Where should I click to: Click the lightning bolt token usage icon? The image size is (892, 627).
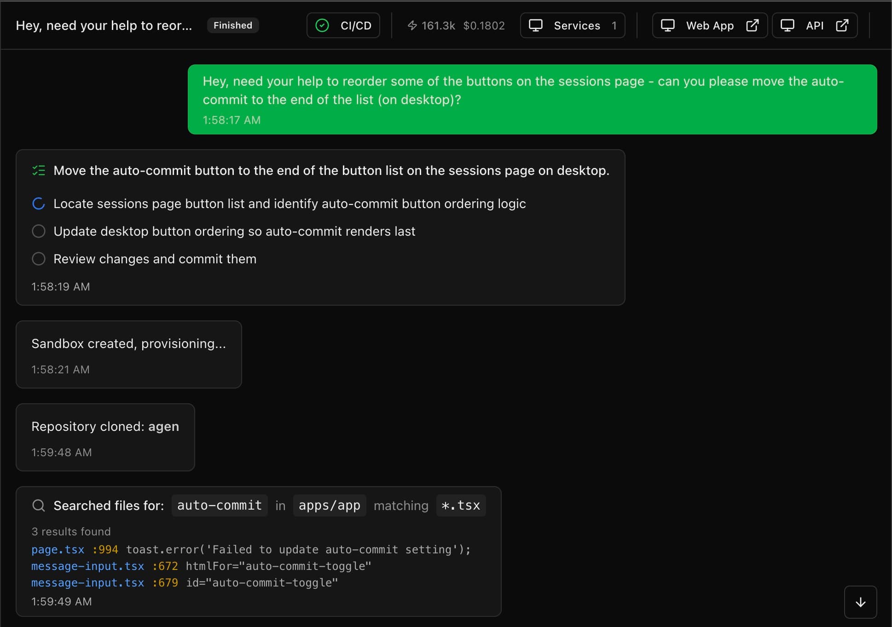coord(412,25)
